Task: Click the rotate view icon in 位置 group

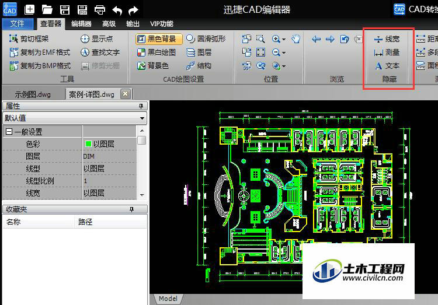Action: 260,65
